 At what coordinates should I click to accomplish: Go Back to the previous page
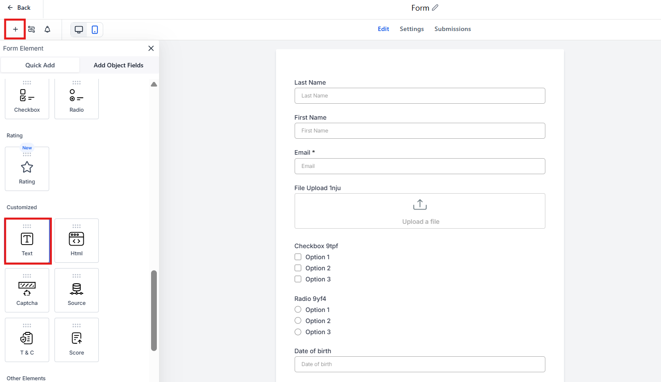point(19,8)
